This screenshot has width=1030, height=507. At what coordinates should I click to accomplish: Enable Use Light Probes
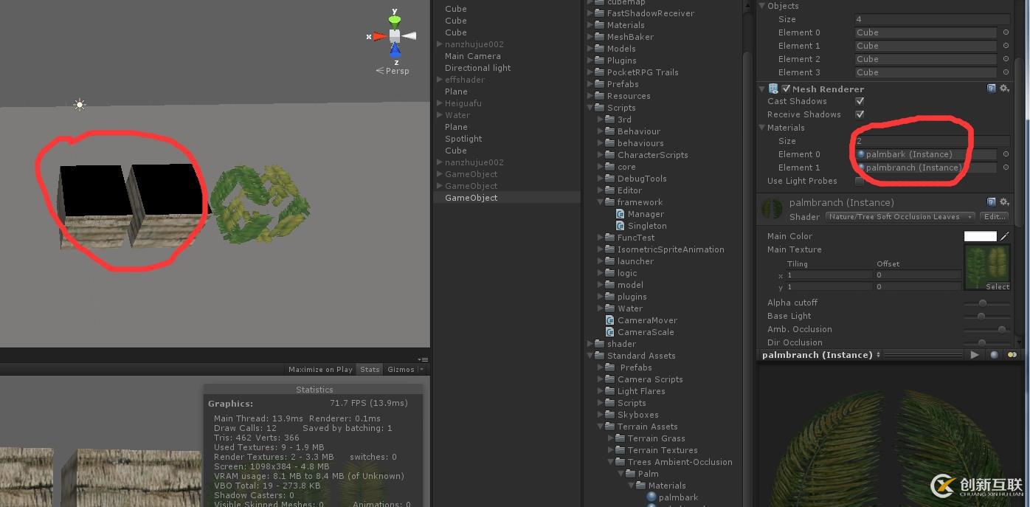(x=860, y=181)
